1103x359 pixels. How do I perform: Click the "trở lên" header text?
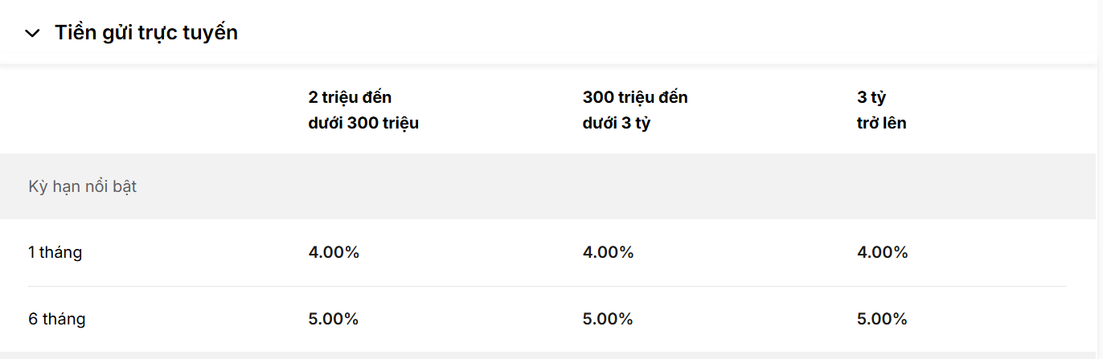click(x=882, y=124)
